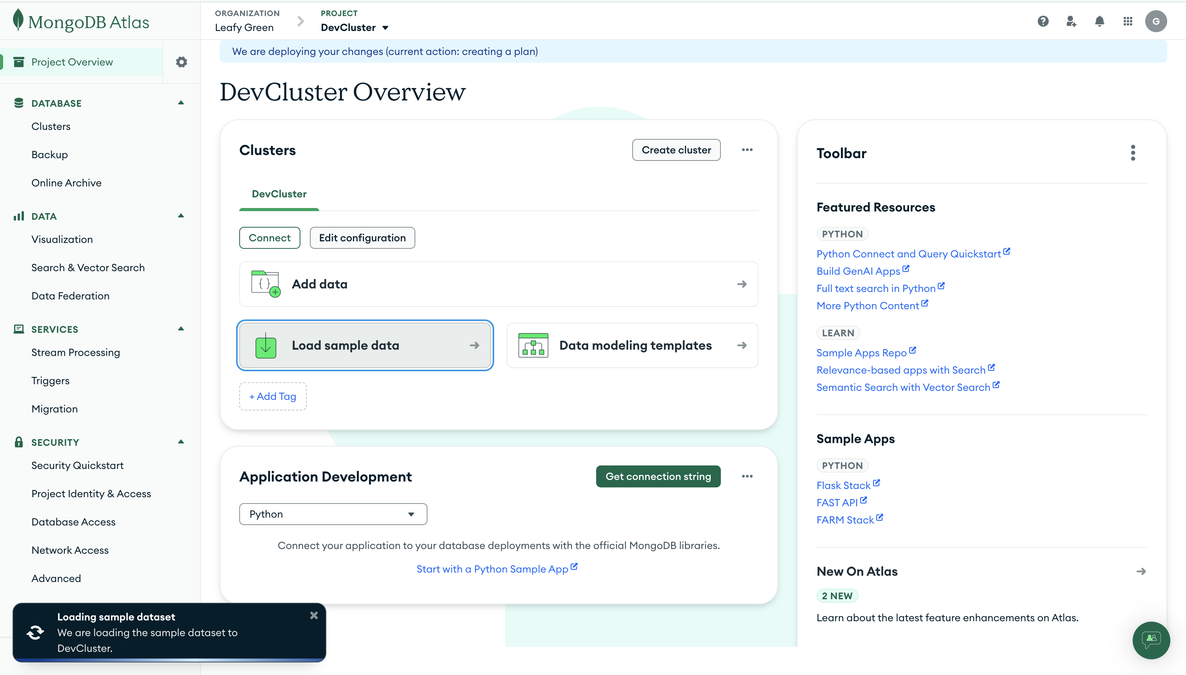Open the help question mark icon
1186x675 pixels.
[1043, 21]
